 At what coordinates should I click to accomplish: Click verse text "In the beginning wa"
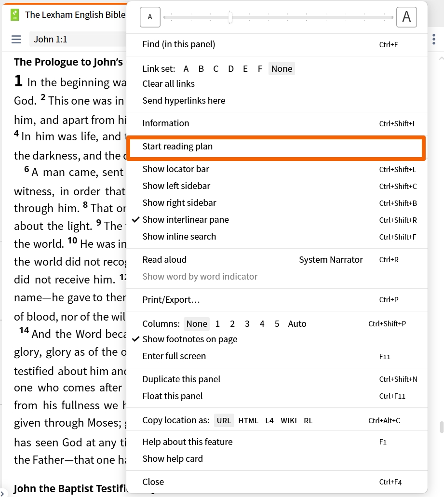coord(77,82)
